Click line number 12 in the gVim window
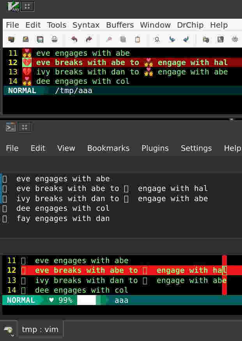Viewport: 242px width, 341px height. point(13,63)
